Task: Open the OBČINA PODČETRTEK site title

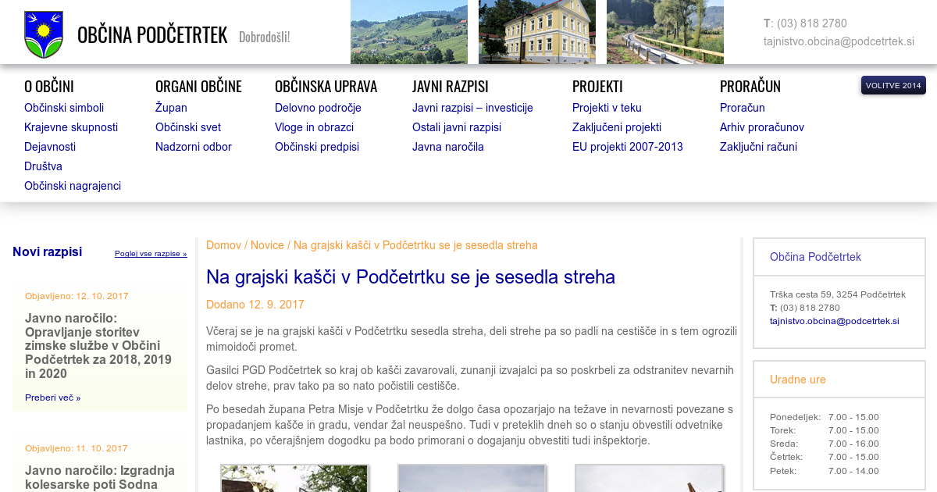Action: coord(152,35)
